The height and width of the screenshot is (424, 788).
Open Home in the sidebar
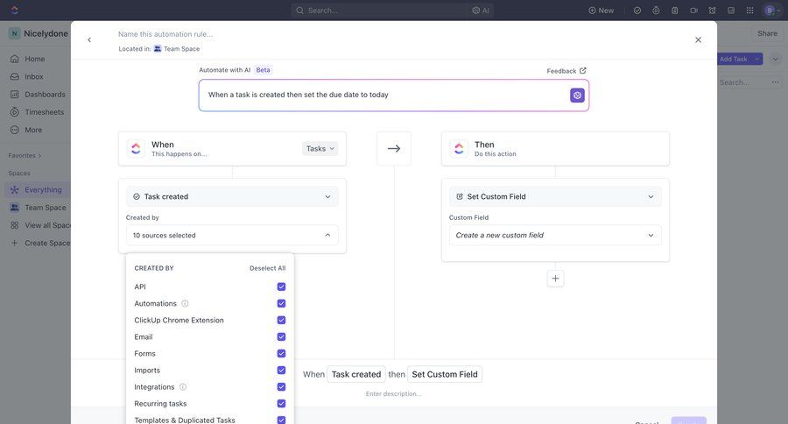pyautogui.click(x=35, y=59)
